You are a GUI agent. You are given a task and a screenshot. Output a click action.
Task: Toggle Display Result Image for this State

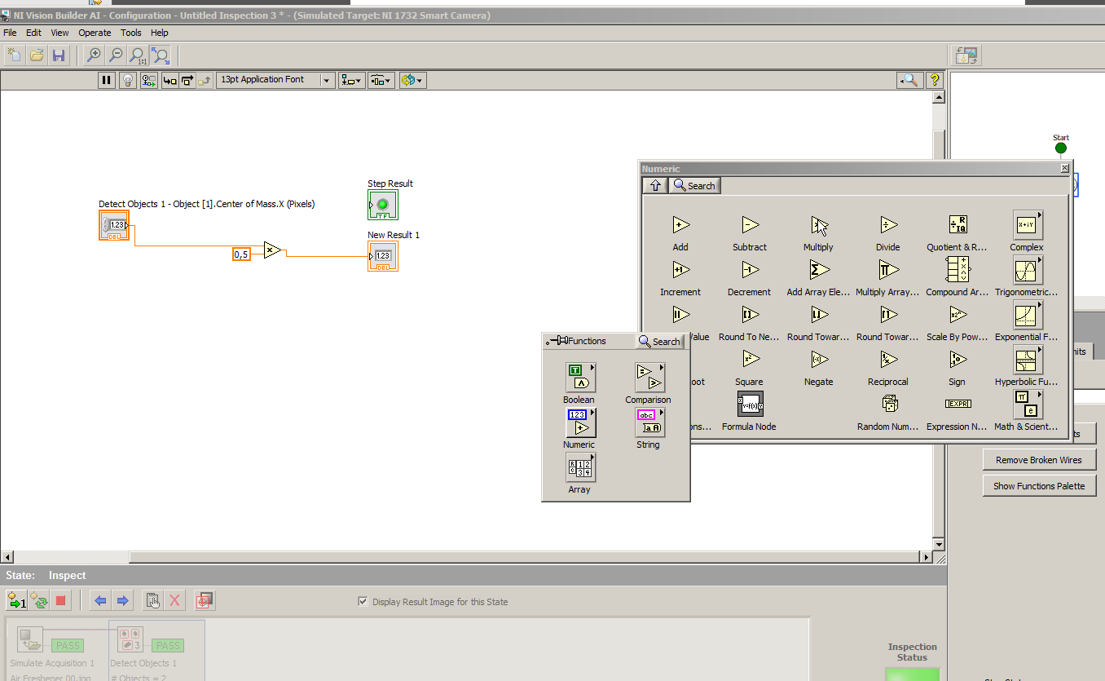363,602
